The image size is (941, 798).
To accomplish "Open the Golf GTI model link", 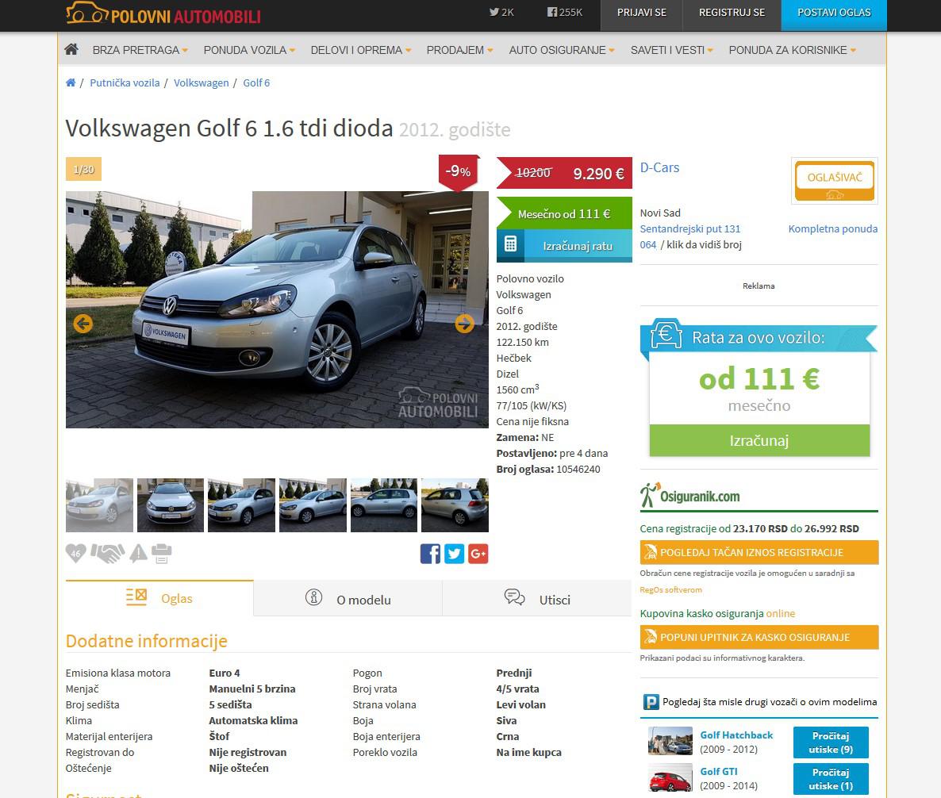I will (x=719, y=772).
